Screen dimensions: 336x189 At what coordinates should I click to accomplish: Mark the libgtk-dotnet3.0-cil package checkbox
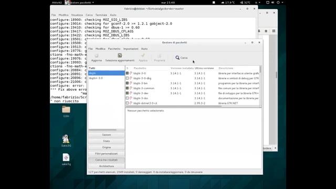coord(127,103)
